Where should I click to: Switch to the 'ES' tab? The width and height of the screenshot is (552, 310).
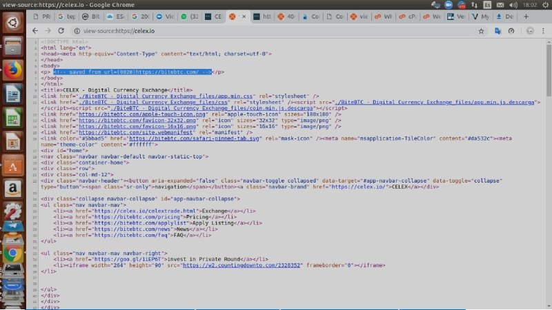(x=116, y=17)
